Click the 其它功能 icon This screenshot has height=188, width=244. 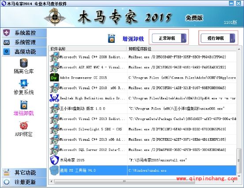click(6, 173)
